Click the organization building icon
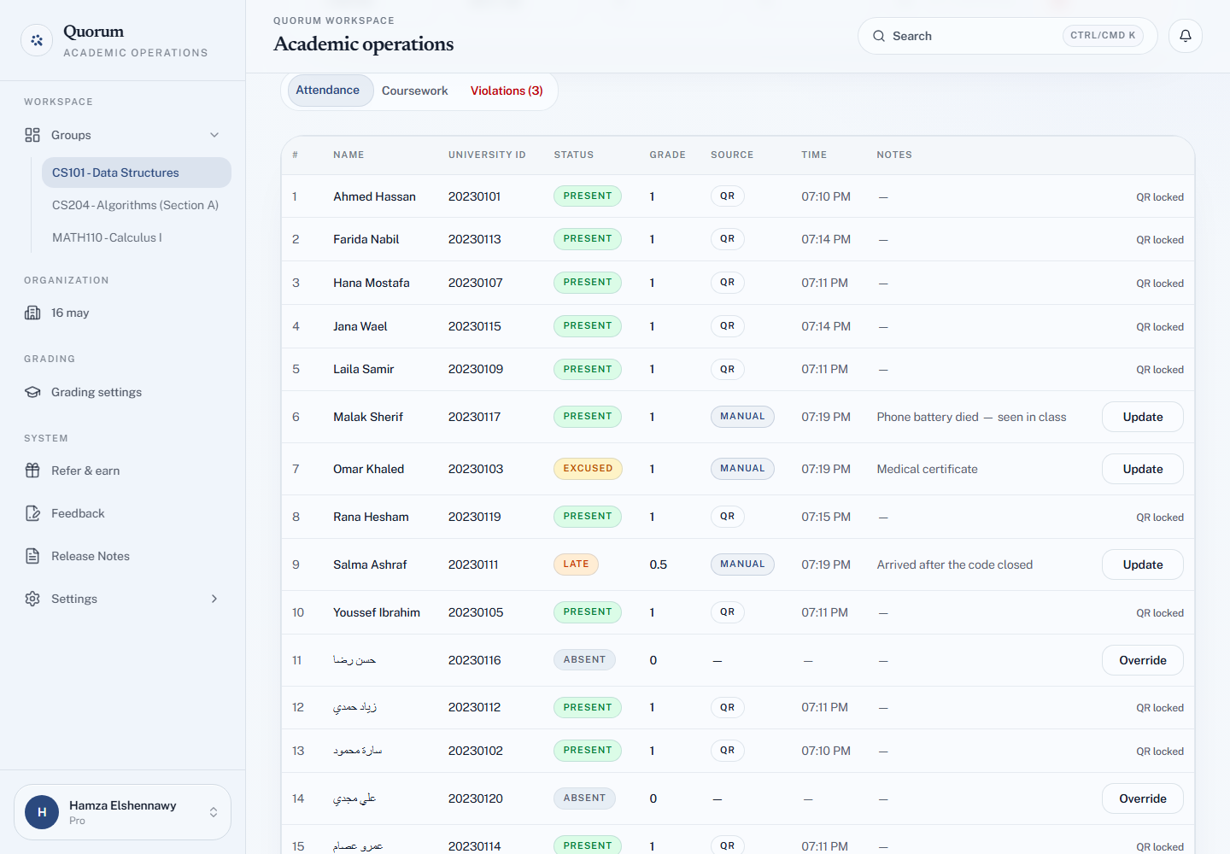 pos(32,313)
